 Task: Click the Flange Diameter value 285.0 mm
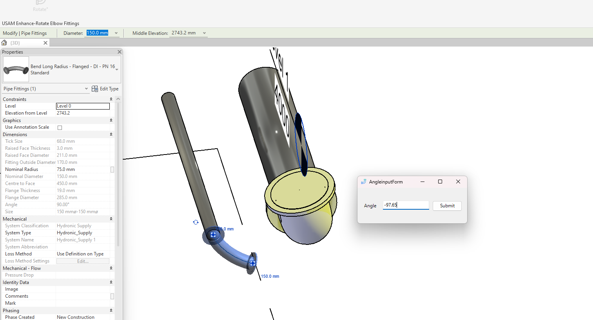tap(67, 198)
